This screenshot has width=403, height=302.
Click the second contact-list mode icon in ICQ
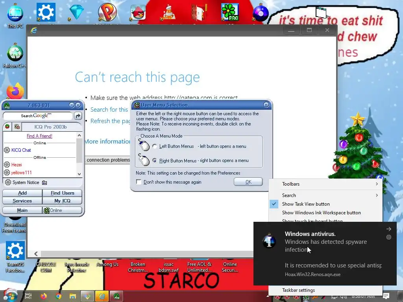[x=17, y=127]
